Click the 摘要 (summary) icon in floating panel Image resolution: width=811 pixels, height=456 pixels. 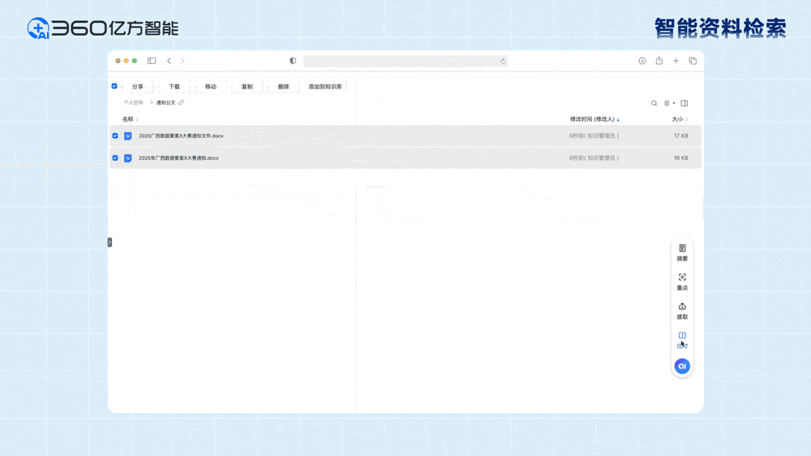[682, 252]
